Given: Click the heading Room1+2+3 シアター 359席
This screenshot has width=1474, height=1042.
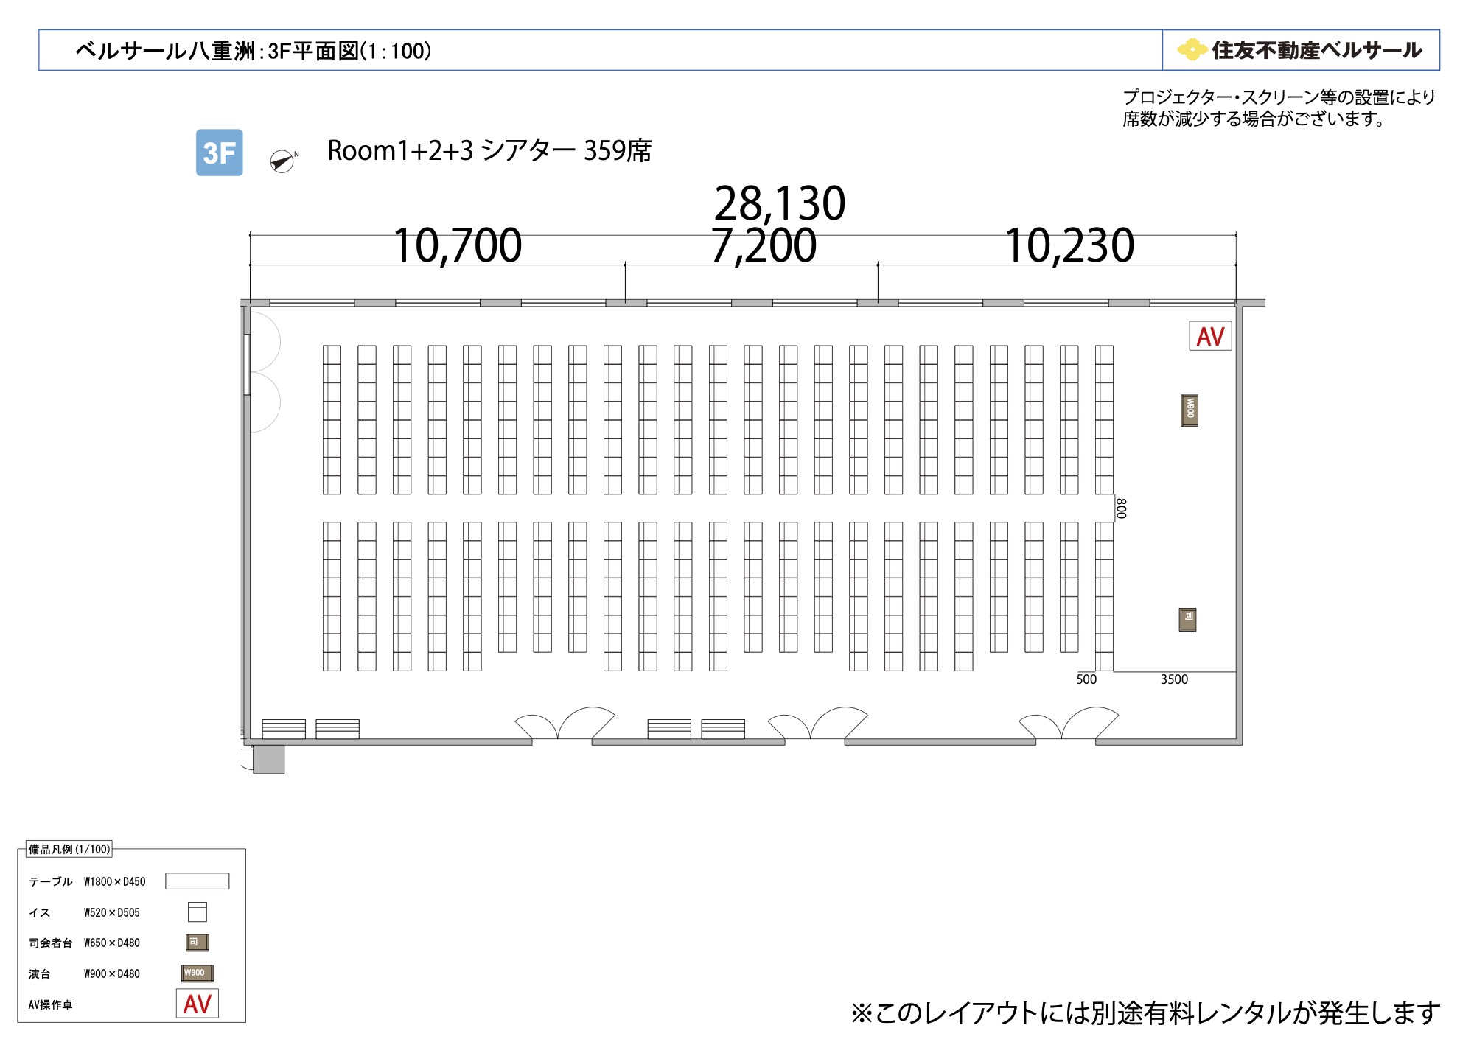Looking at the screenshot, I should coord(489,150).
